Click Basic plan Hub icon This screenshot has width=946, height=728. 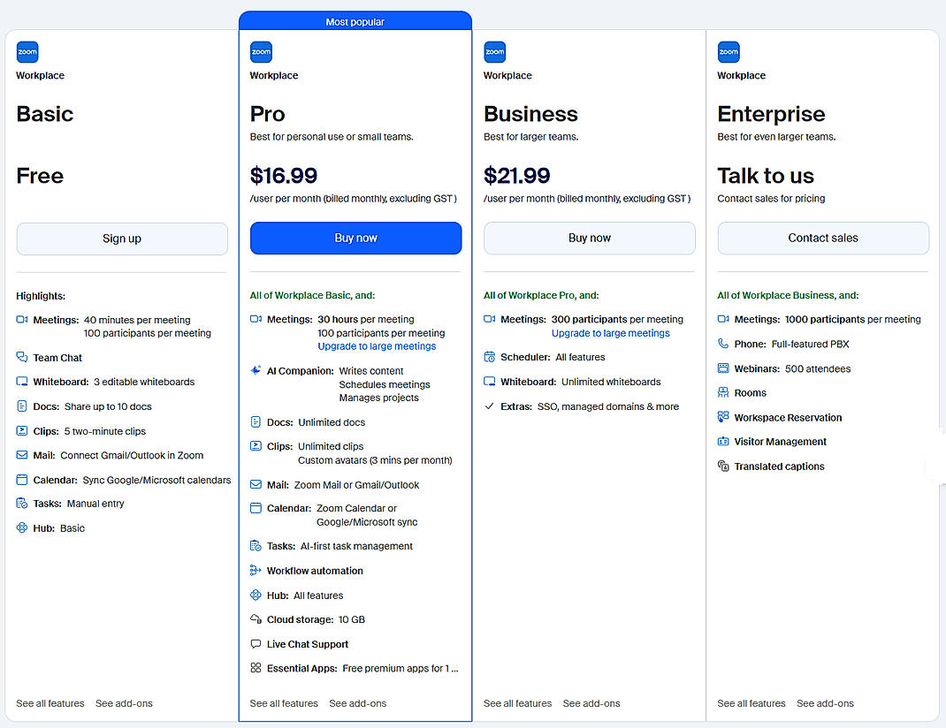click(x=22, y=528)
